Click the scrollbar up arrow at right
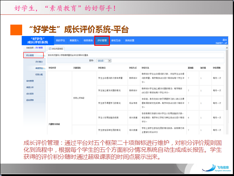The width and height of the screenshot is (234, 176). [x=226, y=48]
